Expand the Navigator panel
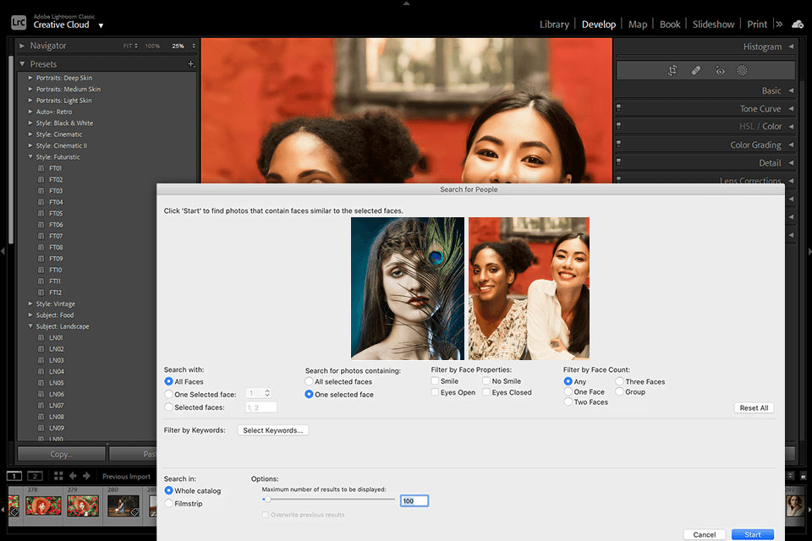Image resolution: width=812 pixels, height=541 pixels. tap(22, 46)
